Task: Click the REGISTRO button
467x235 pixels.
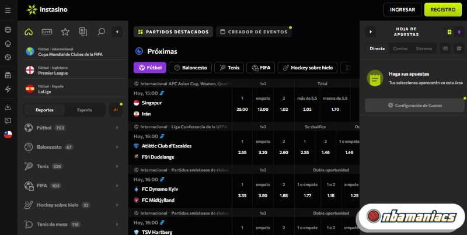Action: pos(443,10)
